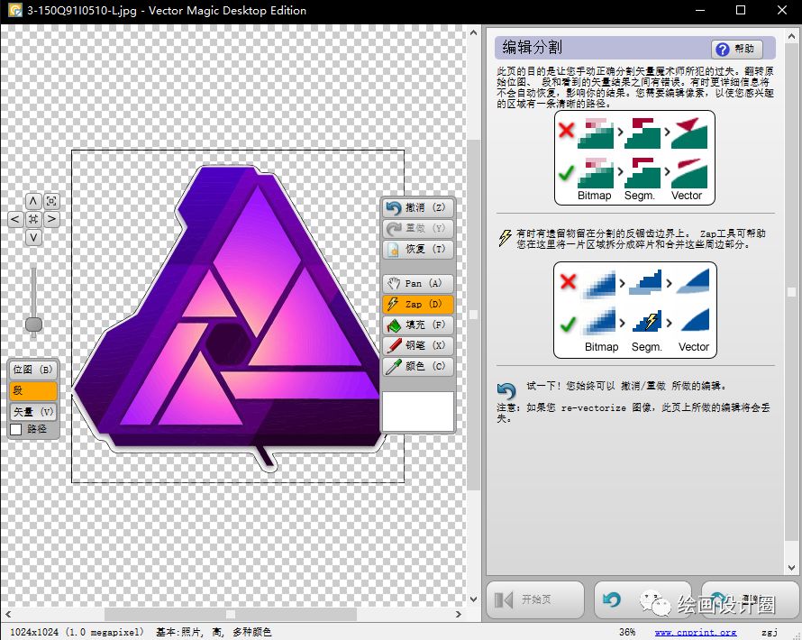Click the zoom-to-fit view button
Viewport: 802px width, 640px height.
point(51,201)
